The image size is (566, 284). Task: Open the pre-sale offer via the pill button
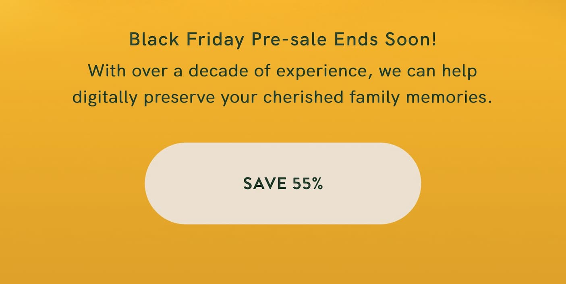[283, 184]
